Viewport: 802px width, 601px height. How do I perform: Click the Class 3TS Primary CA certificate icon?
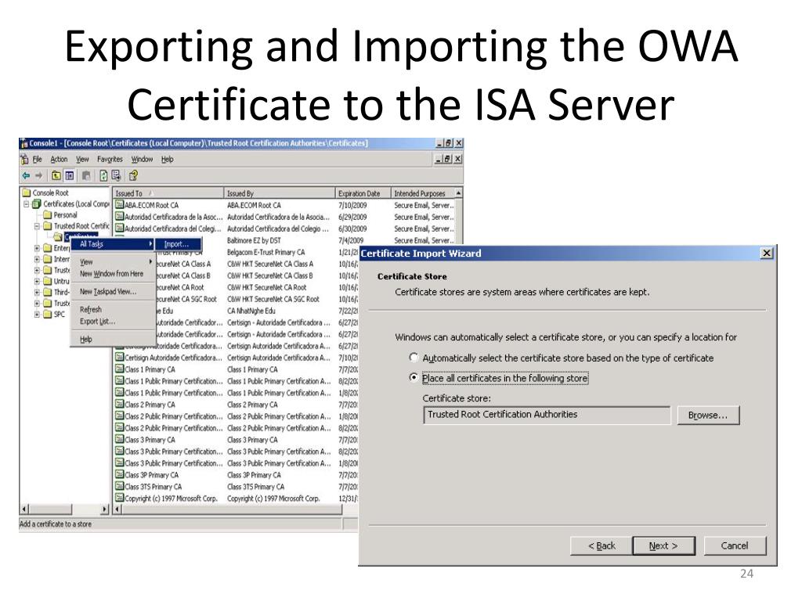click(119, 487)
